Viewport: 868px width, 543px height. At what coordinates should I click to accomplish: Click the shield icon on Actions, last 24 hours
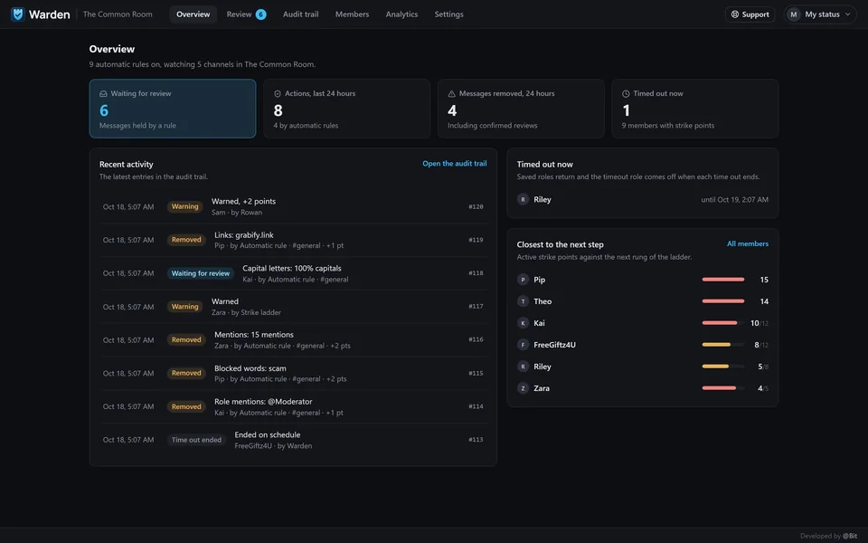click(x=278, y=93)
